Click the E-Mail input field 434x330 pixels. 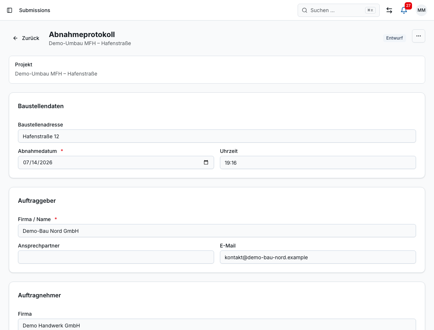click(318, 257)
